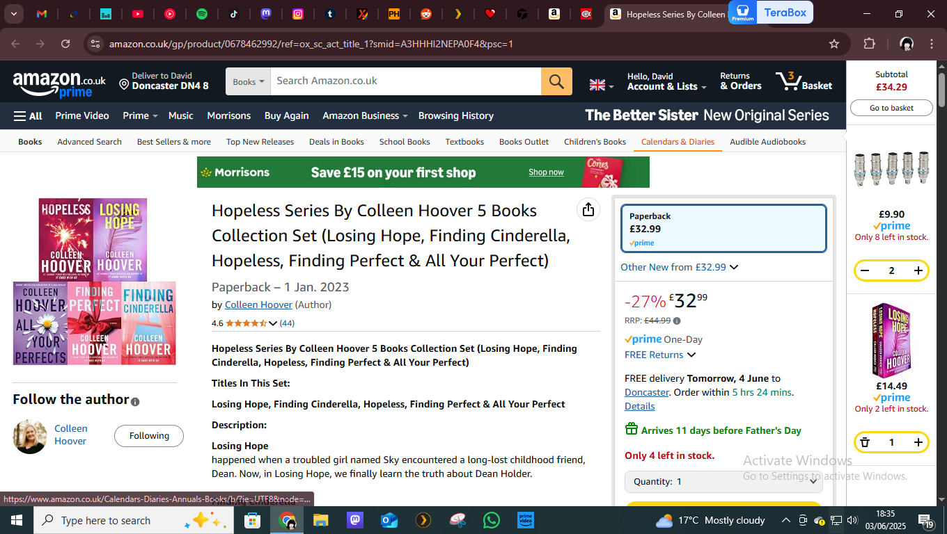The width and height of the screenshot is (947, 534).
Task: Open the Morrisons nav link
Action: tap(228, 115)
